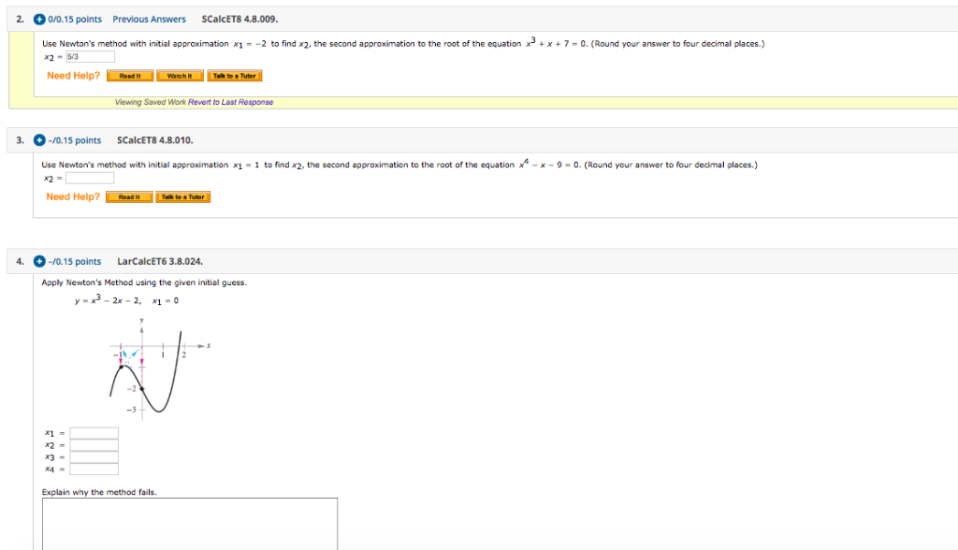Launch Talk to a Tutor for question 2

[234, 75]
